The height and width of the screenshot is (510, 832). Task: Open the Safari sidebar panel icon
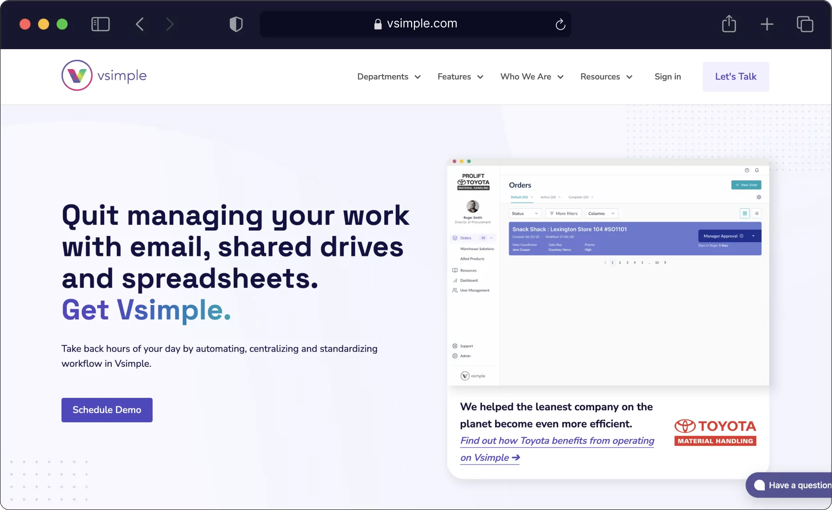[x=101, y=24]
